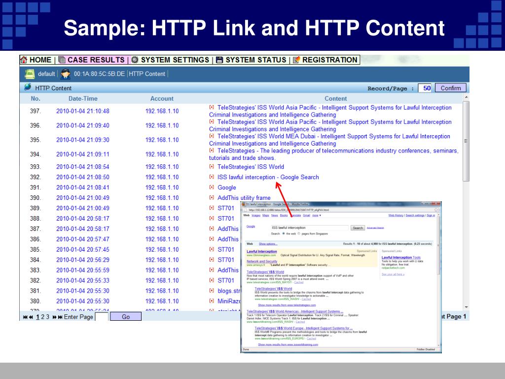Click the 'Date-Time' column header

pos(83,99)
